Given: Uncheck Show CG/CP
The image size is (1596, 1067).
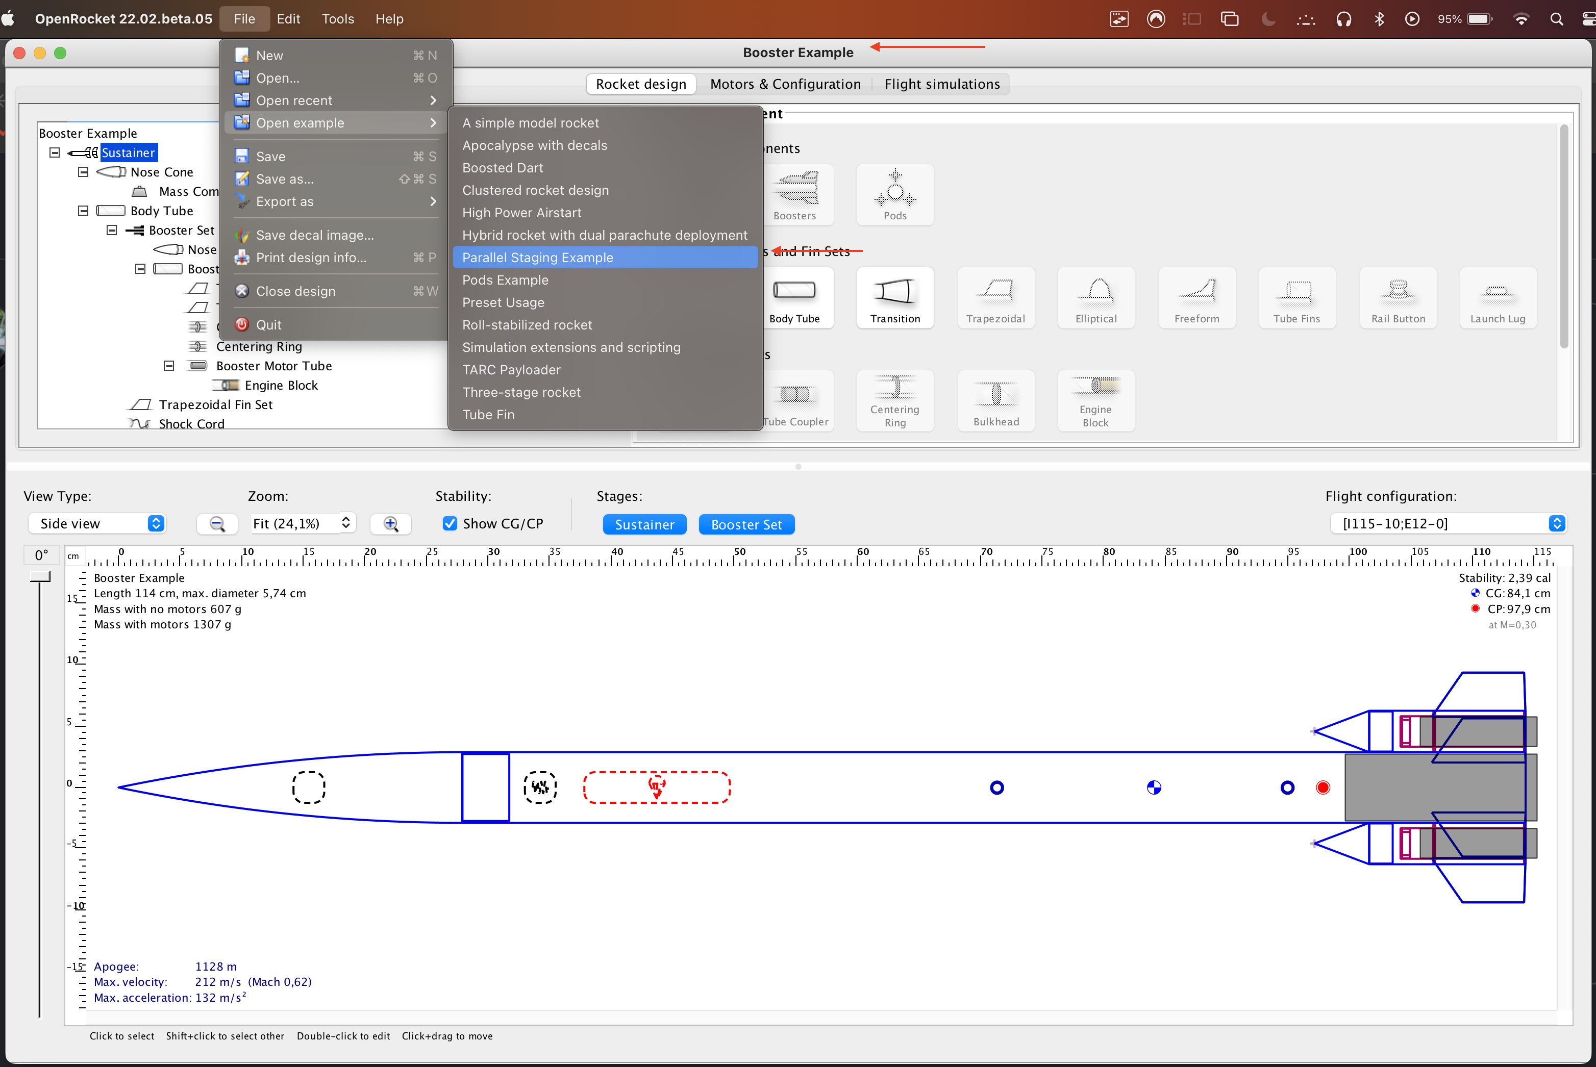Looking at the screenshot, I should tap(450, 523).
